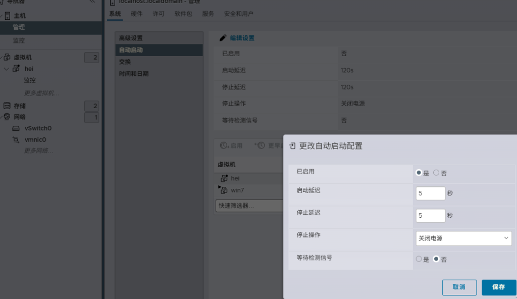Collapse the navigator panel with chevrons
Screen dimensions: 517x299
(92, 2)
